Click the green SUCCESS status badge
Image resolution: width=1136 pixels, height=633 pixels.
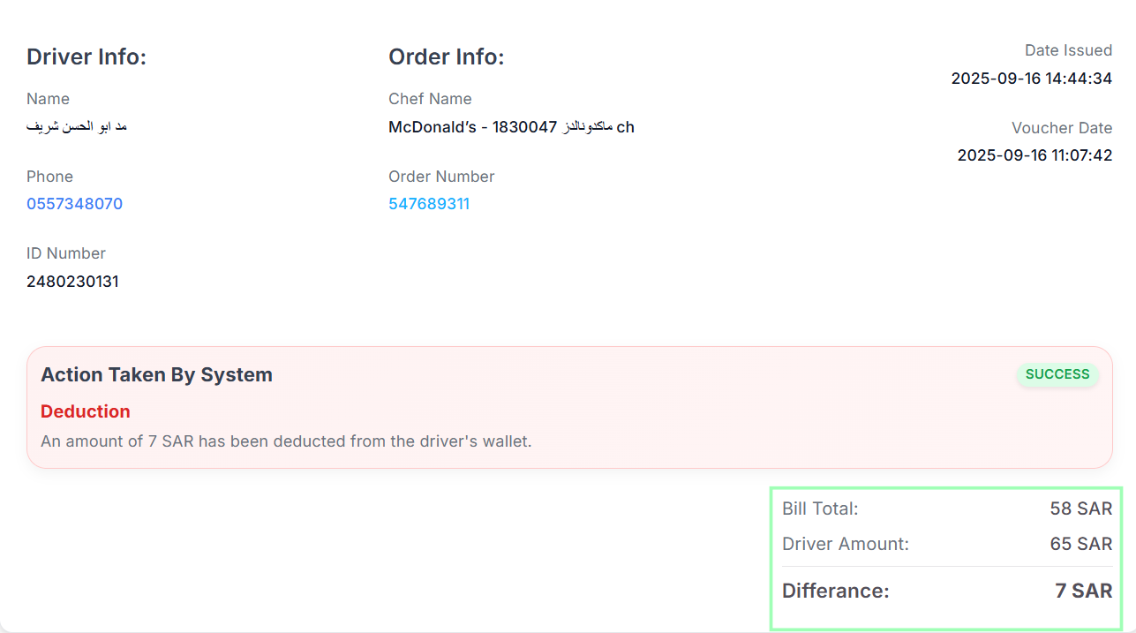(1057, 374)
